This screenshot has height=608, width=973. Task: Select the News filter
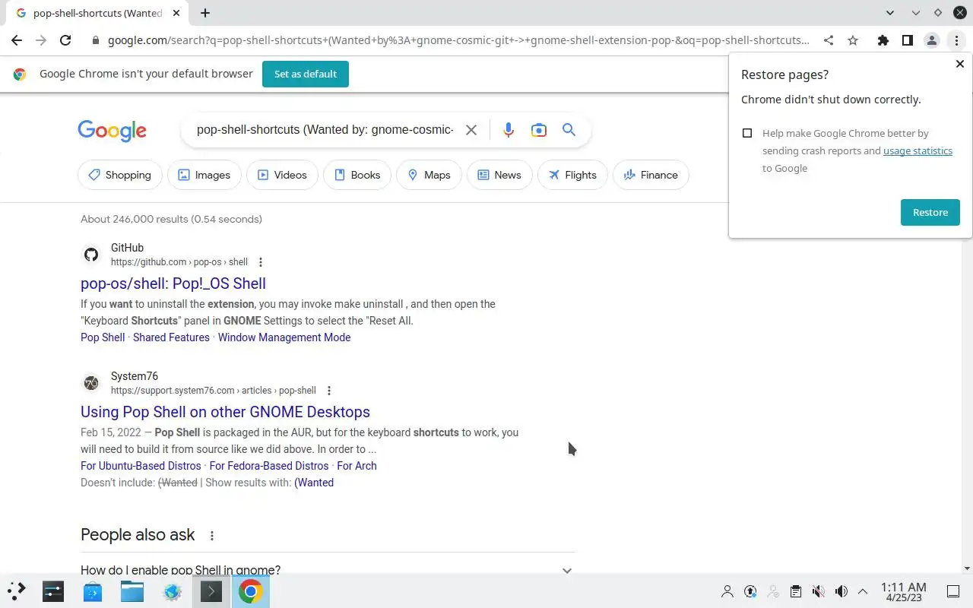(x=499, y=175)
